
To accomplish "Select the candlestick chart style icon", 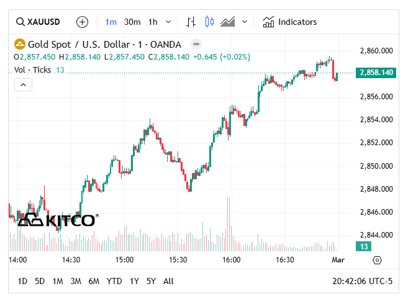I will coord(209,22).
